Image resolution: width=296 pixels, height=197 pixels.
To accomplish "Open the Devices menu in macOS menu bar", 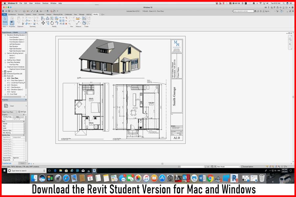I will point(45,3).
